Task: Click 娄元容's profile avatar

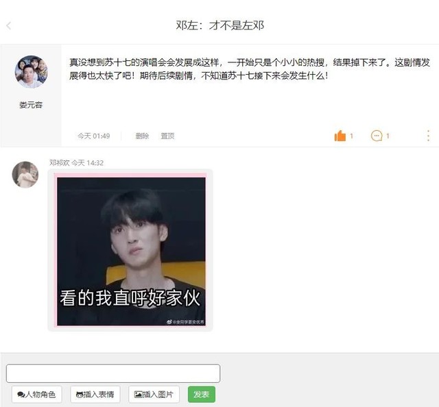Action: point(31,72)
